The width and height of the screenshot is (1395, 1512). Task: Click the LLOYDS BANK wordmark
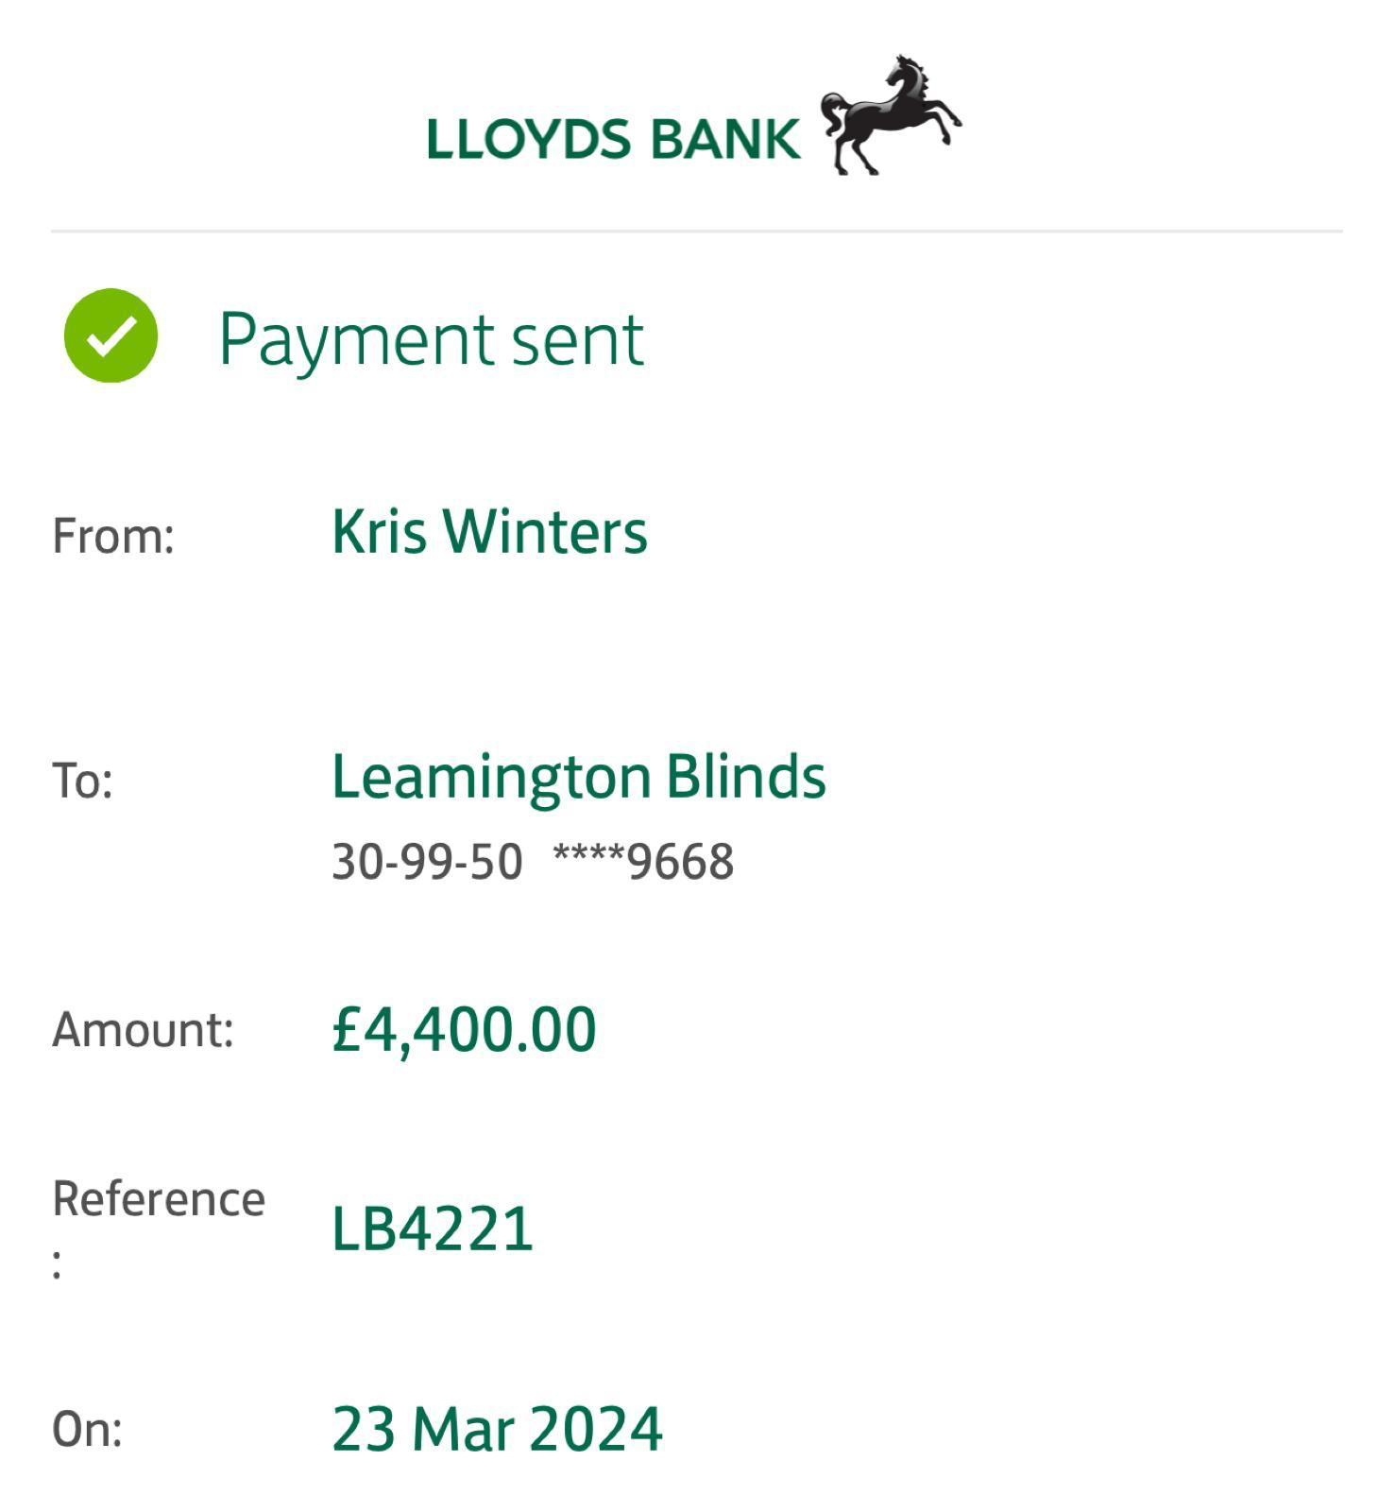click(x=613, y=139)
